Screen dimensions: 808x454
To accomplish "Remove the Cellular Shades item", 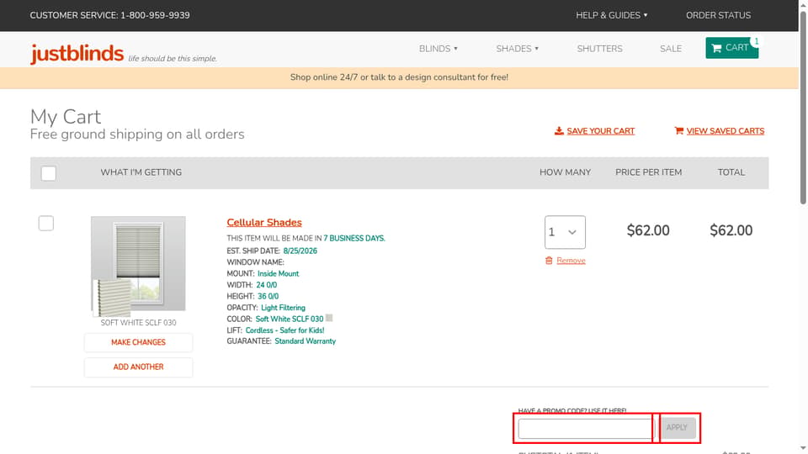I will [x=571, y=261].
